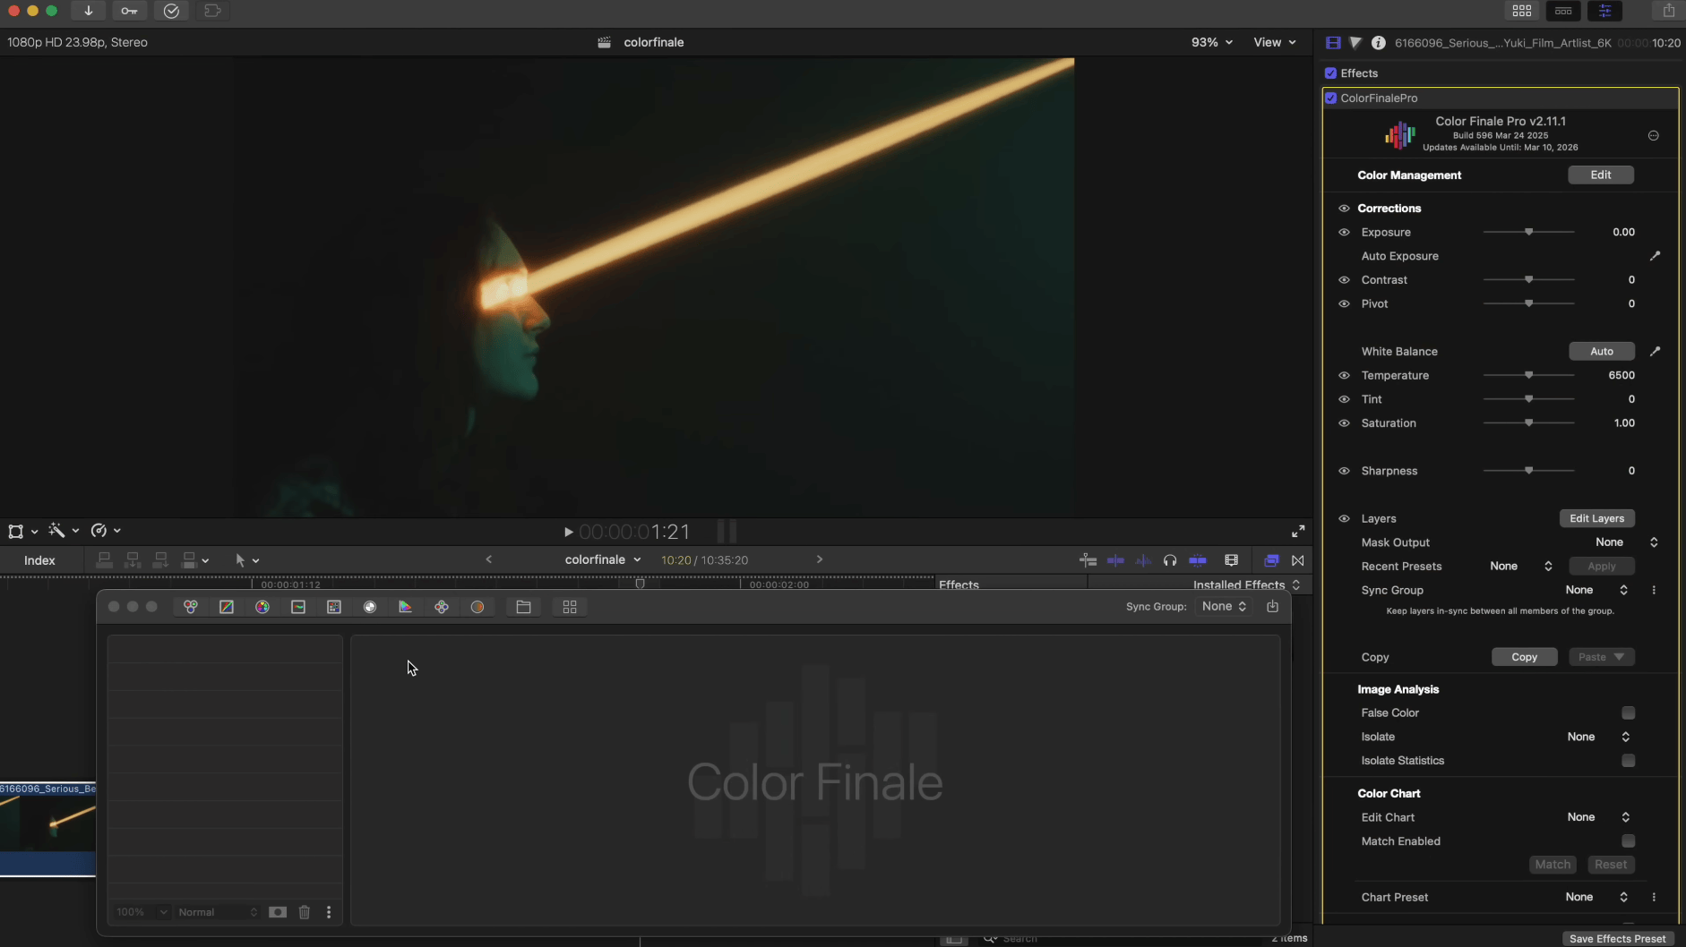Switch to the color inspector tab

[x=1355, y=42]
